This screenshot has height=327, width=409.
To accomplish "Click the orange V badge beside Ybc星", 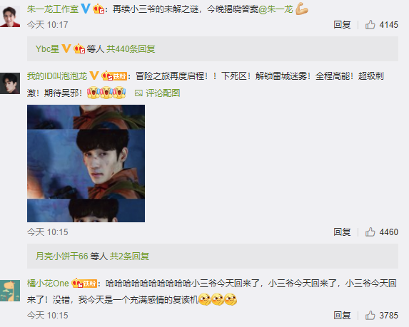I will pos(66,48).
